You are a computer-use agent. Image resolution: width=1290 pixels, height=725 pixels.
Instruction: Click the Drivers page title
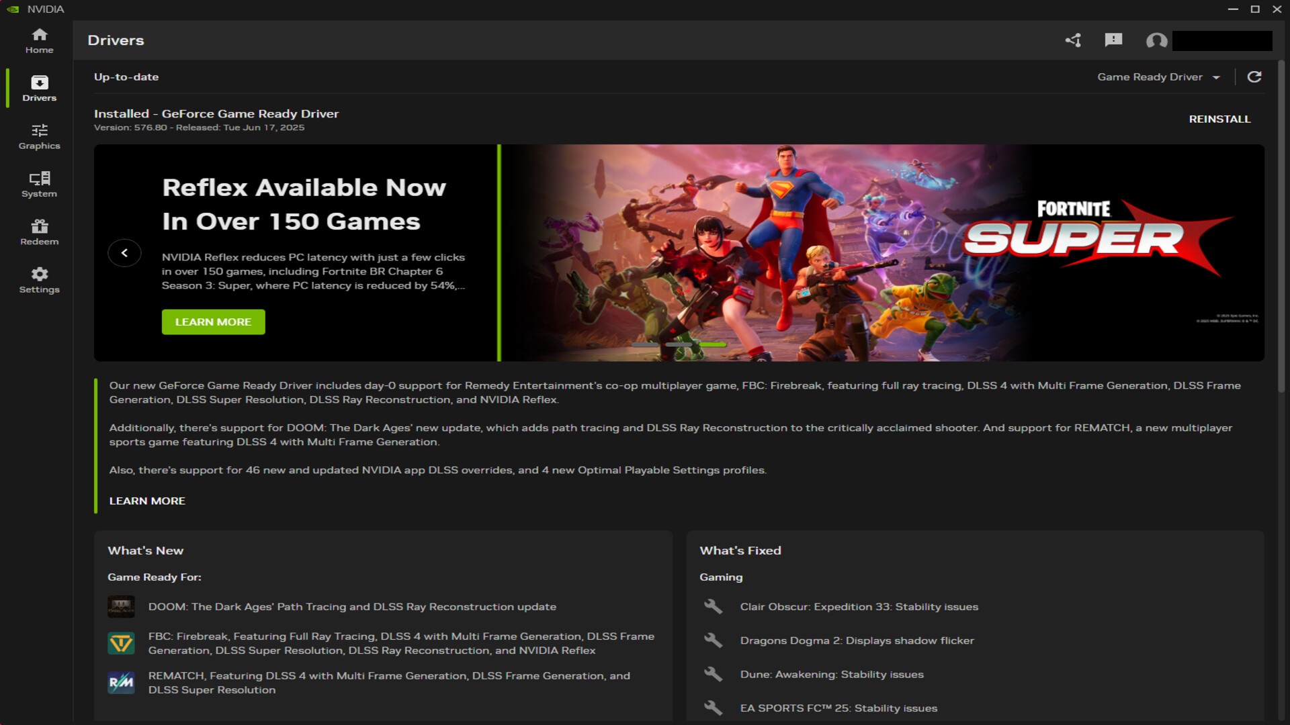click(x=116, y=40)
